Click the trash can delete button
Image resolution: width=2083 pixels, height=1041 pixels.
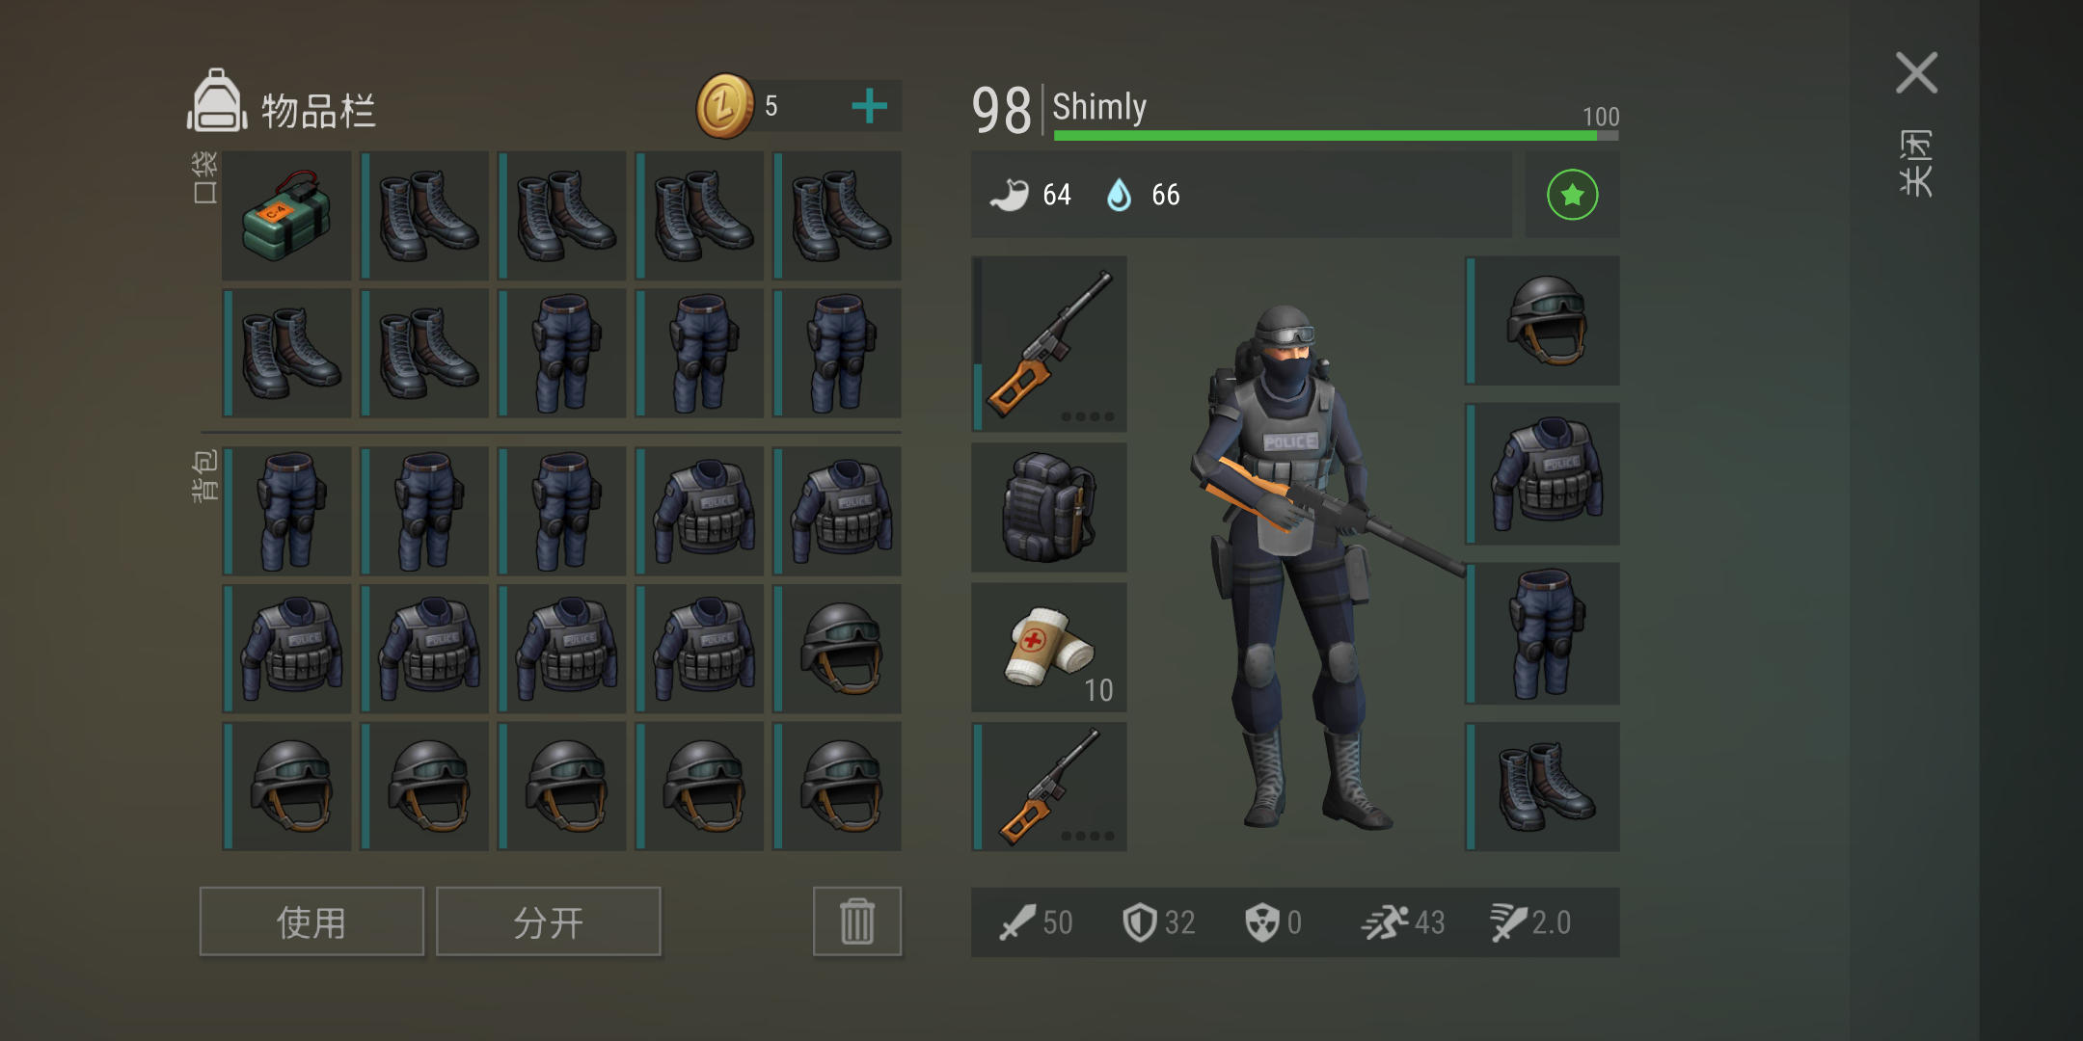857,921
